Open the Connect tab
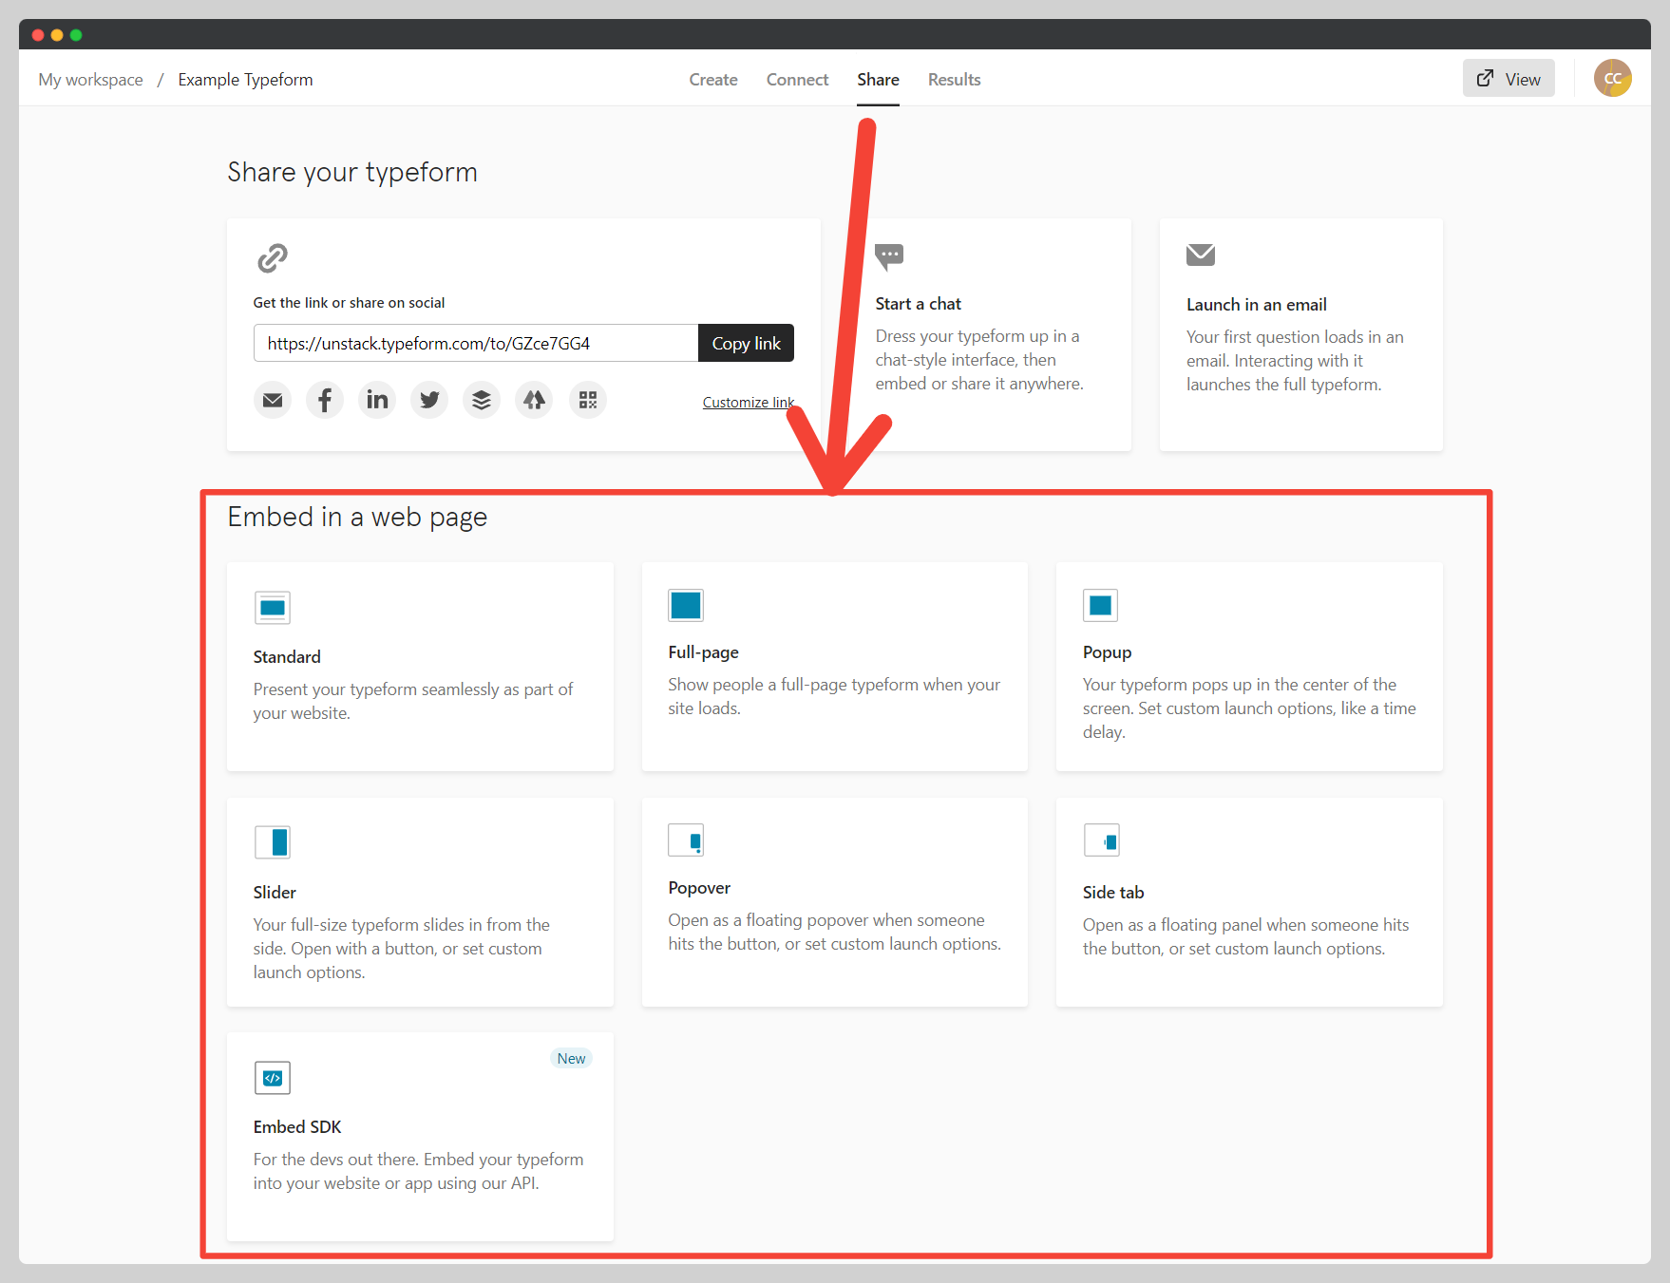This screenshot has height=1283, width=1670. pyautogui.click(x=797, y=80)
